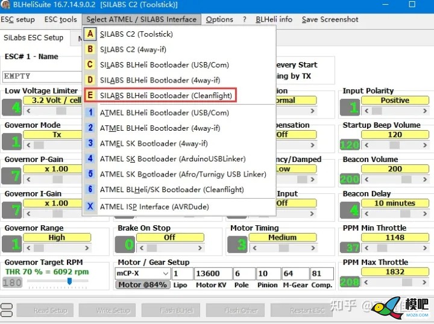Decrease Brake On Stop with left arrow
Image resolution: width=434 pixels, height=324 pixels.
click(142, 248)
